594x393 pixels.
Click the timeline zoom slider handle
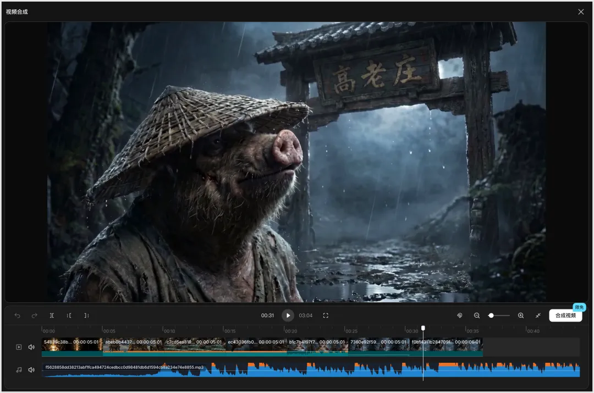tap(491, 315)
